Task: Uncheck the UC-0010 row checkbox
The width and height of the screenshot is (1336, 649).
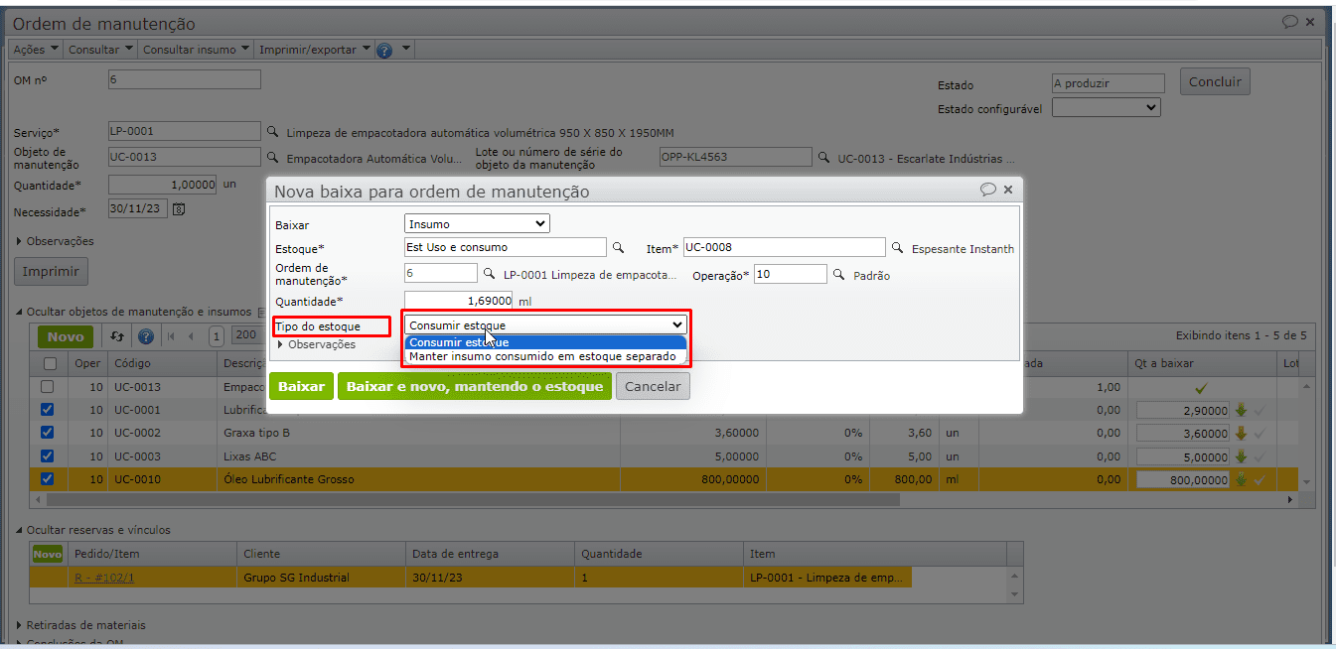Action: (x=48, y=478)
